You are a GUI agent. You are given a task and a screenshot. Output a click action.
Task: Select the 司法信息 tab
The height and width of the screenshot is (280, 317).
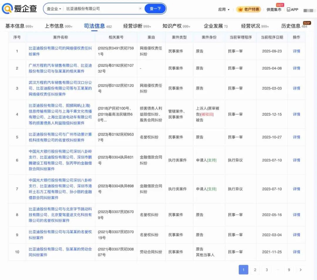click(x=98, y=26)
